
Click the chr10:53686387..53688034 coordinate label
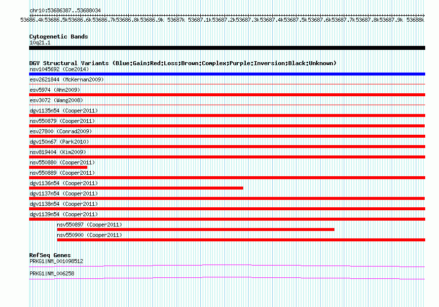65,10
